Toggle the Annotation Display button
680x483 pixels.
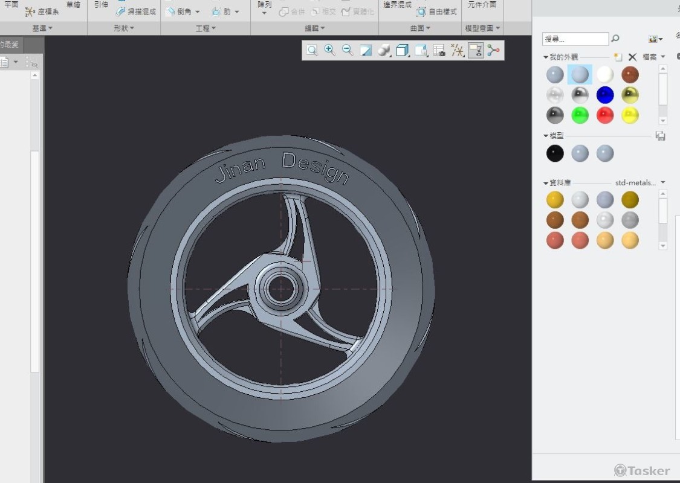(x=476, y=51)
